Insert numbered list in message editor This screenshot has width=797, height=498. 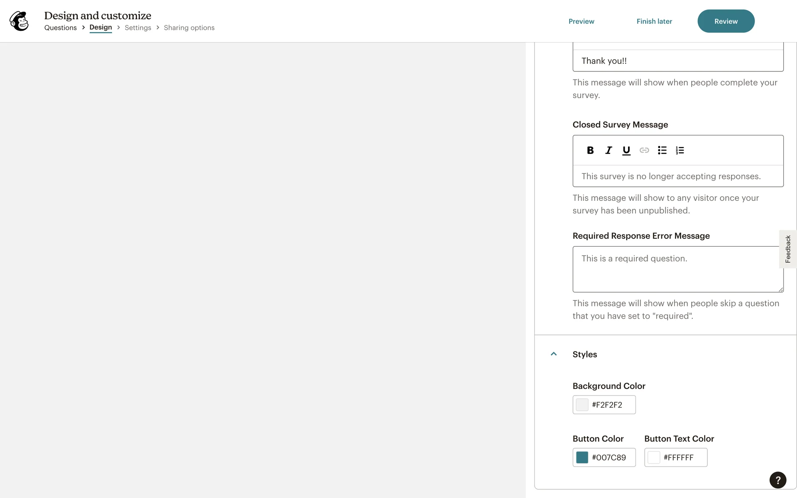680,150
